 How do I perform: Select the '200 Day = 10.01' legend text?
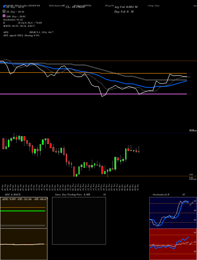[x=16, y=17]
